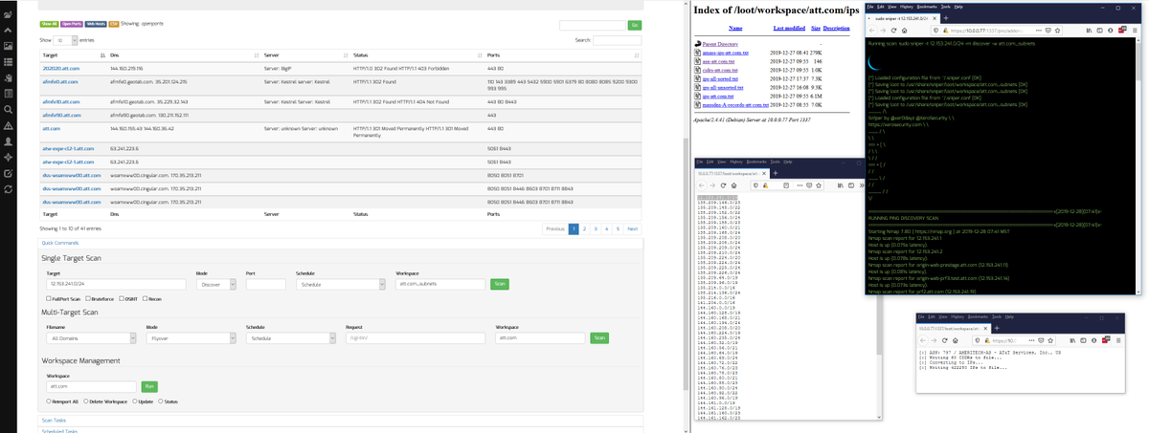This screenshot has width=1149, height=433.
Task: Click the home icon in the ASN output browser window
Action: [955, 340]
